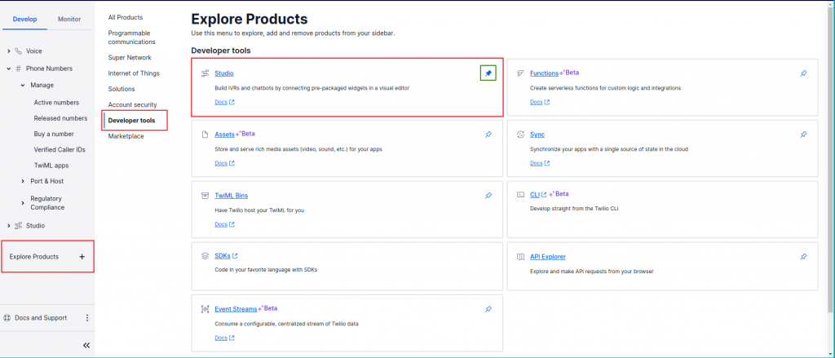This screenshot has height=358, width=835.
Task: Click the Sync card icon
Action: point(520,135)
